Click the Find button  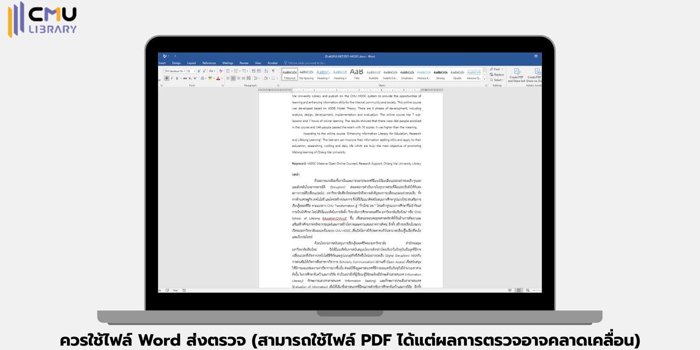click(x=496, y=69)
